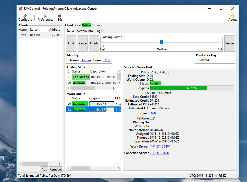Switch to the System Info tab
Screen dimensions: 247x182
(x=85, y=31)
